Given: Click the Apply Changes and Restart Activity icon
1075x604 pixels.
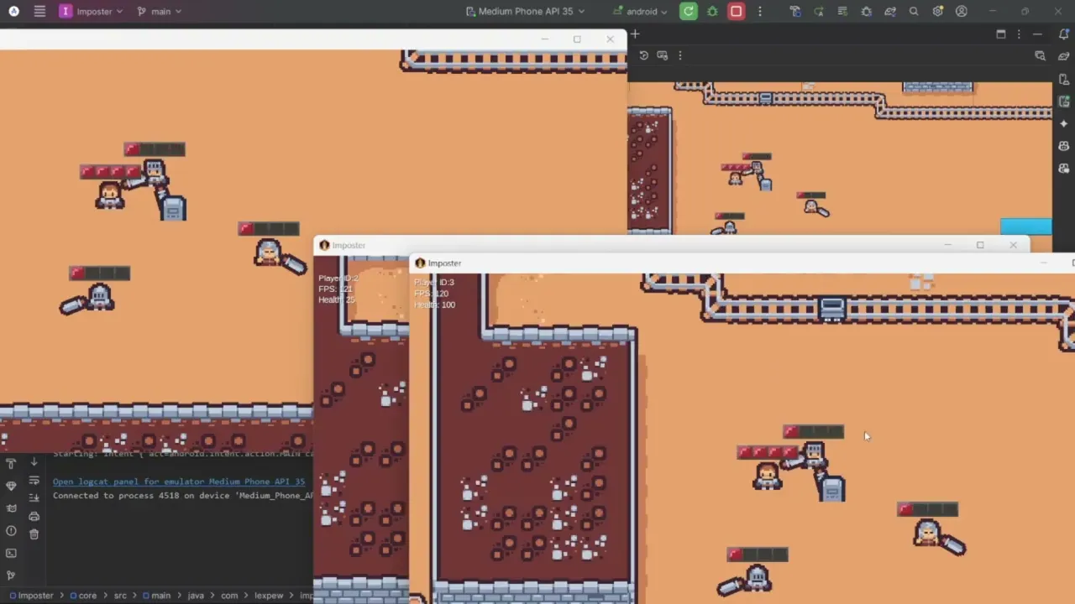Looking at the screenshot, I should click(x=819, y=12).
